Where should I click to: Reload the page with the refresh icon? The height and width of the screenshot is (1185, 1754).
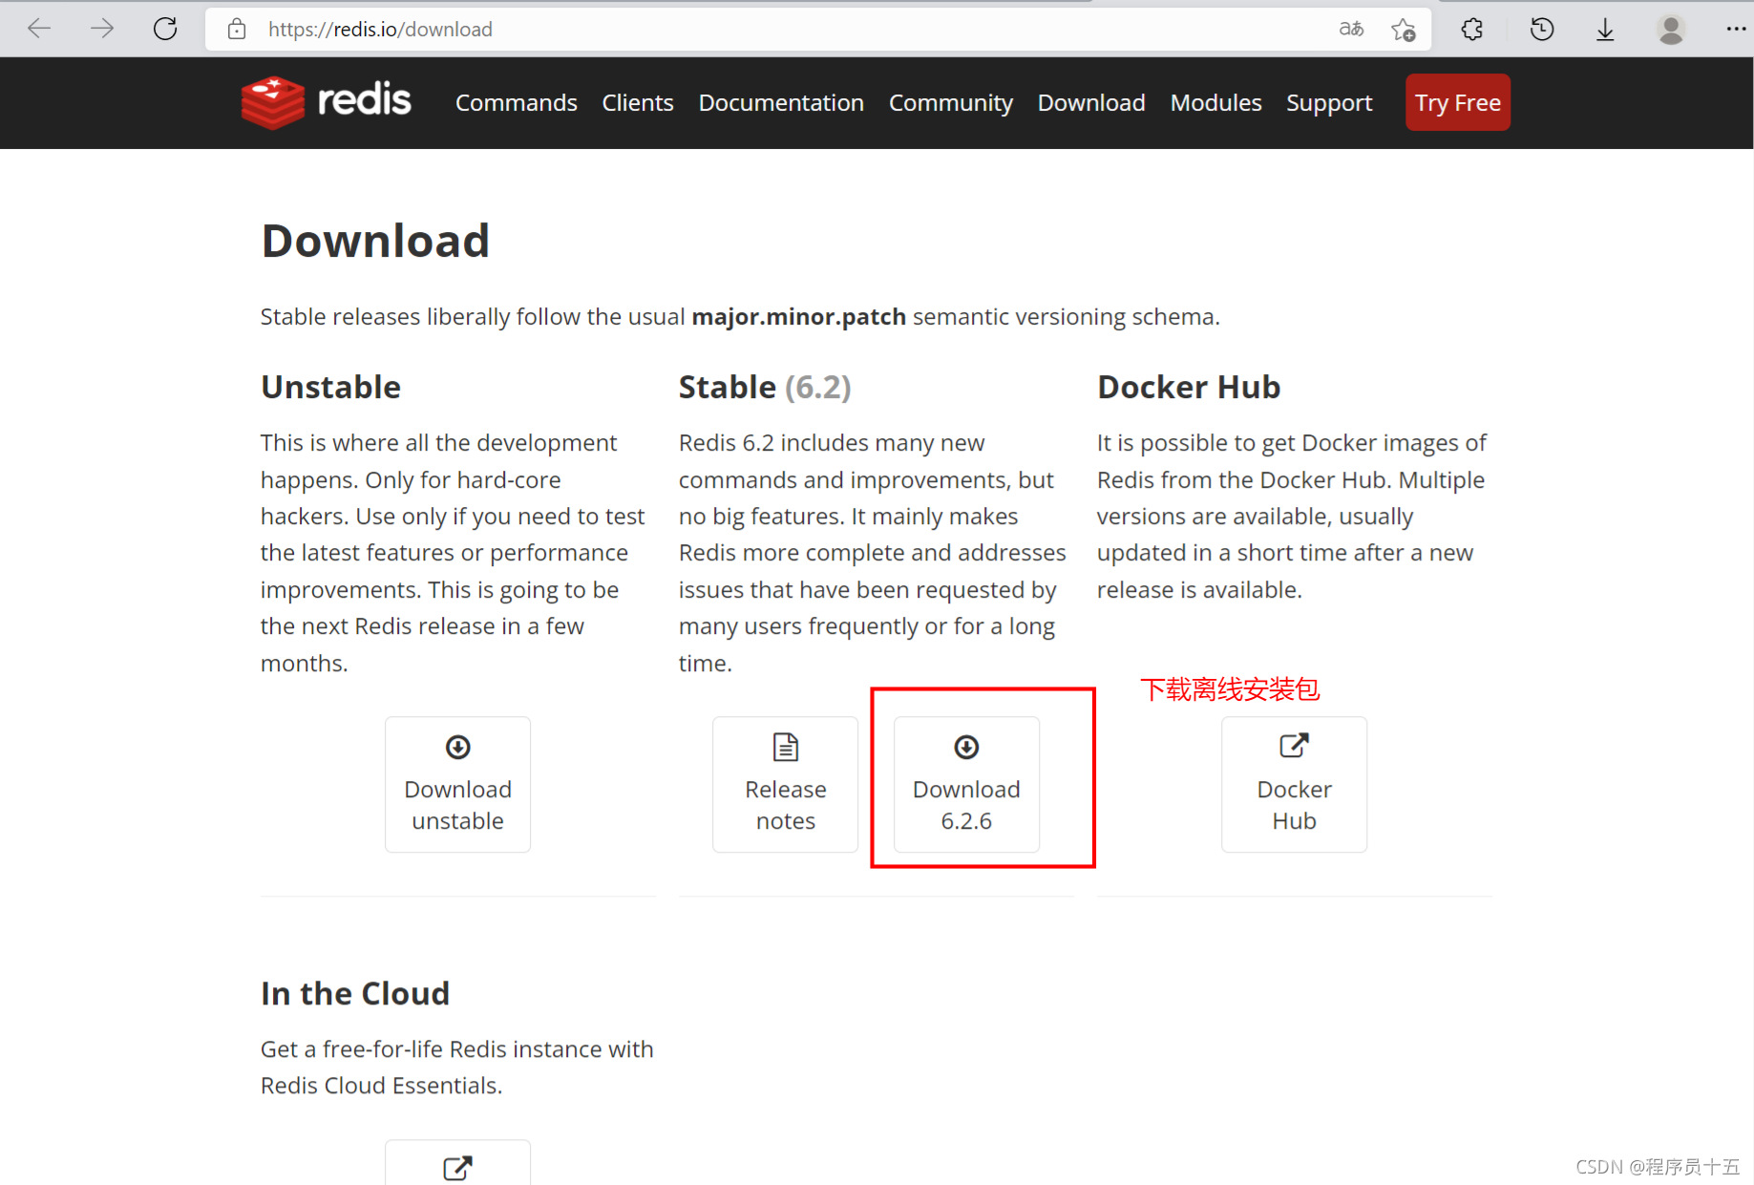[165, 29]
